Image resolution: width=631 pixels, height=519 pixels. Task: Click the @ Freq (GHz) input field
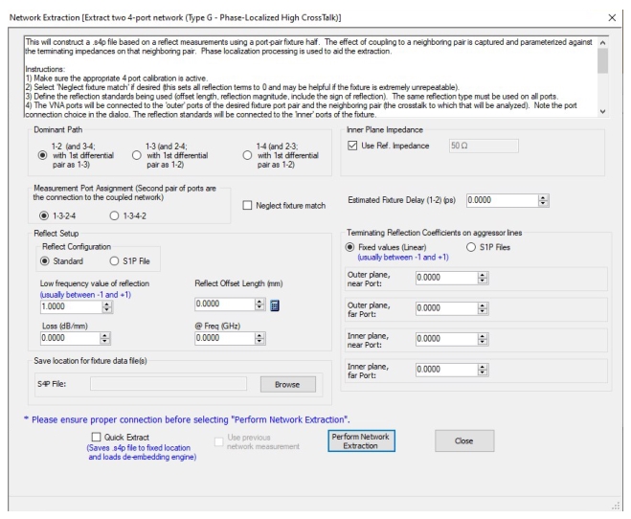point(225,338)
